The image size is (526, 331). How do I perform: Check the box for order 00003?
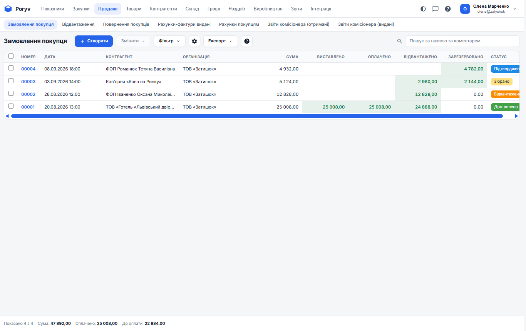coord(11,81)
